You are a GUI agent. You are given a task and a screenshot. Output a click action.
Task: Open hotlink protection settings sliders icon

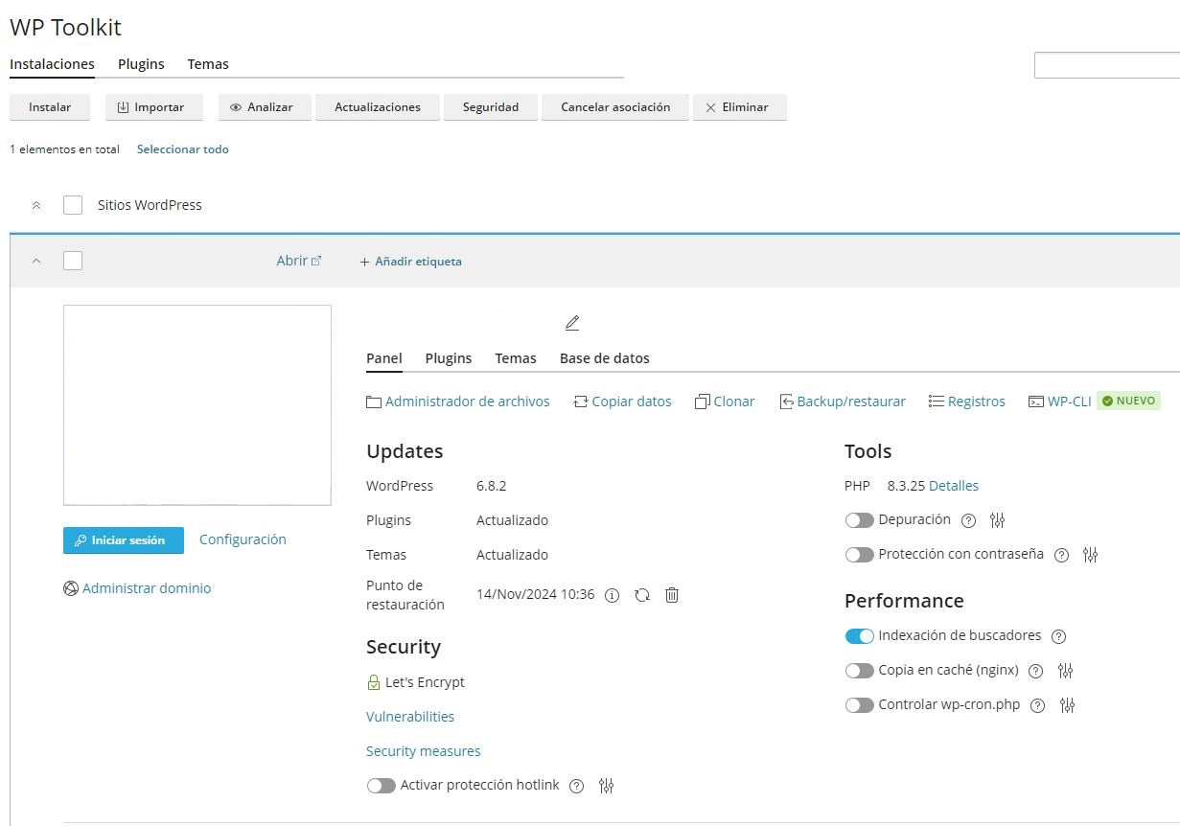pos(606,786)
